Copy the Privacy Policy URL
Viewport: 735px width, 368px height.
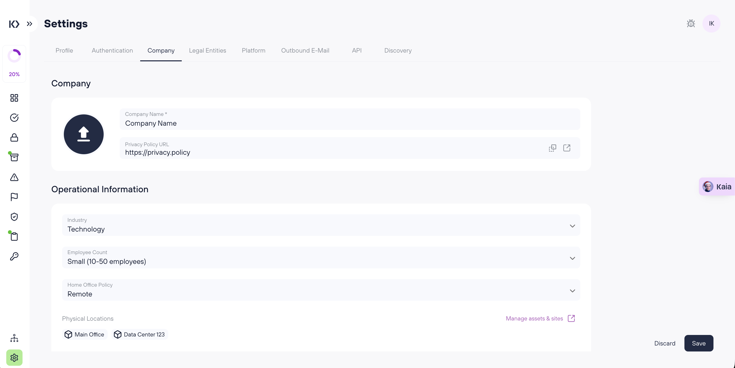click(x=553, y=148)
